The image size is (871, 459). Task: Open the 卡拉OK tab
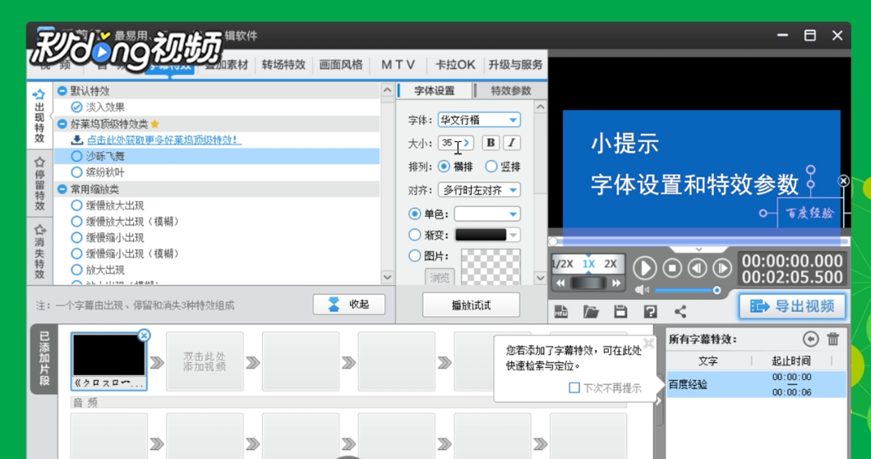(x=455, y=65)
